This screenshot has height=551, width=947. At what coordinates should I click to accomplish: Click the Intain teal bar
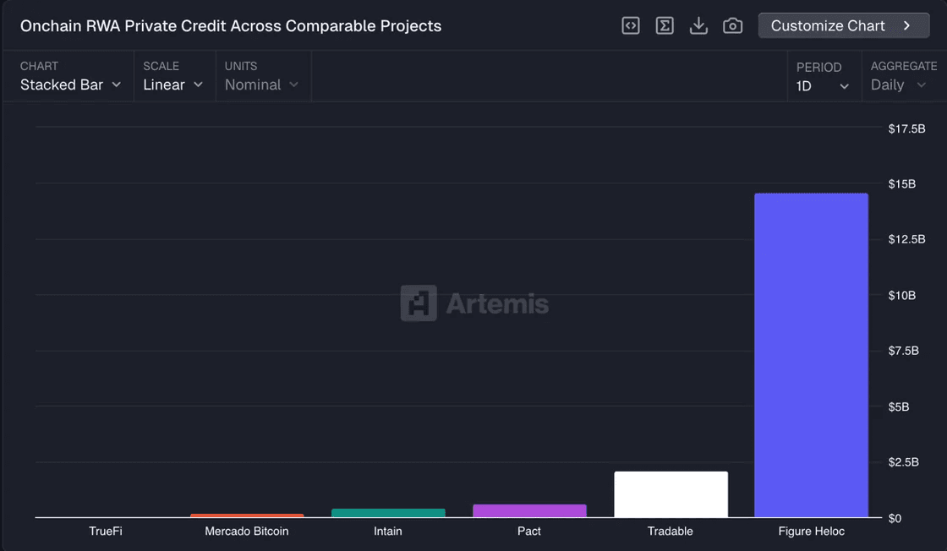pyautogui.click(x=388, y=513)
